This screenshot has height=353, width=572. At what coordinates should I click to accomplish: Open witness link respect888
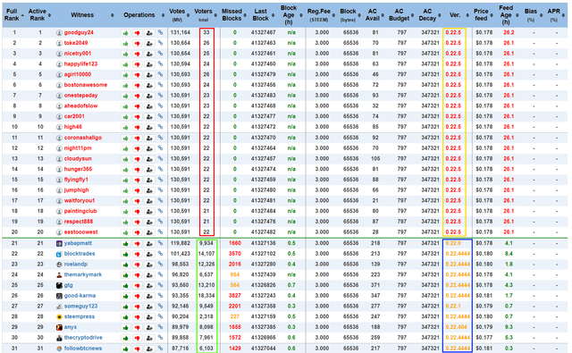tap(79, 223)
